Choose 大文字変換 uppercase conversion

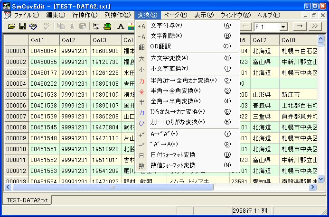click(x=169, y=58)
